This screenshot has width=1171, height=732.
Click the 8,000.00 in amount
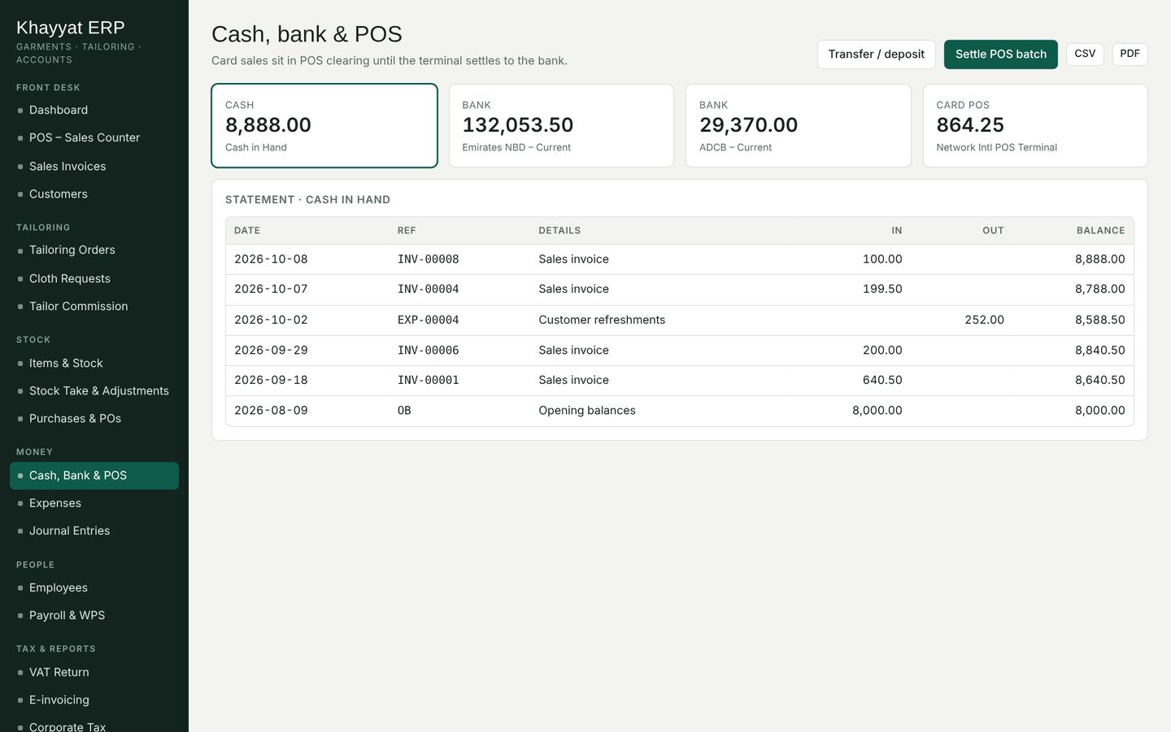[x=877, y=411]
